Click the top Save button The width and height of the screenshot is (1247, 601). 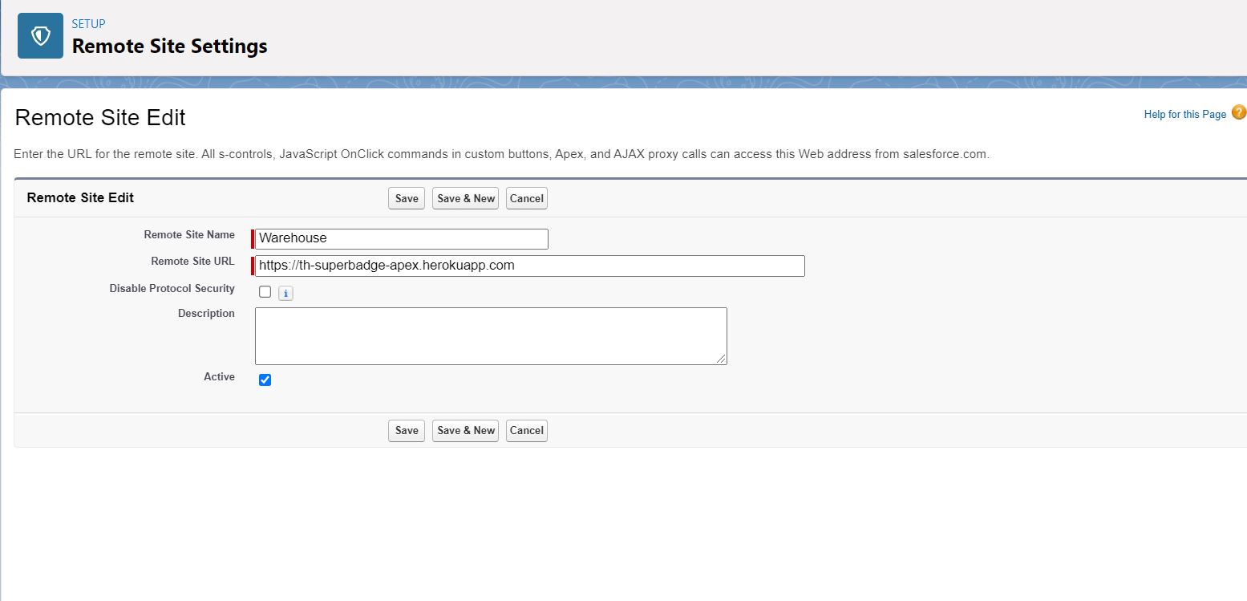click(x=407, y=198)
